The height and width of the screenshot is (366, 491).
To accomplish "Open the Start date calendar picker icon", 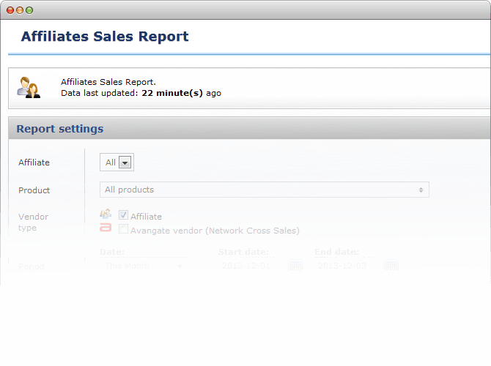I will pyautogui.click(x=295, y=266).
